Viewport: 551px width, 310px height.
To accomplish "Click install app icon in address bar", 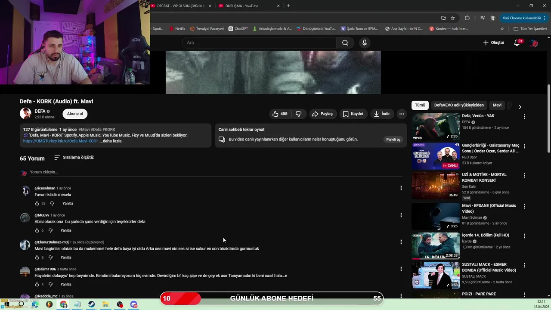I will coord(443,18).
